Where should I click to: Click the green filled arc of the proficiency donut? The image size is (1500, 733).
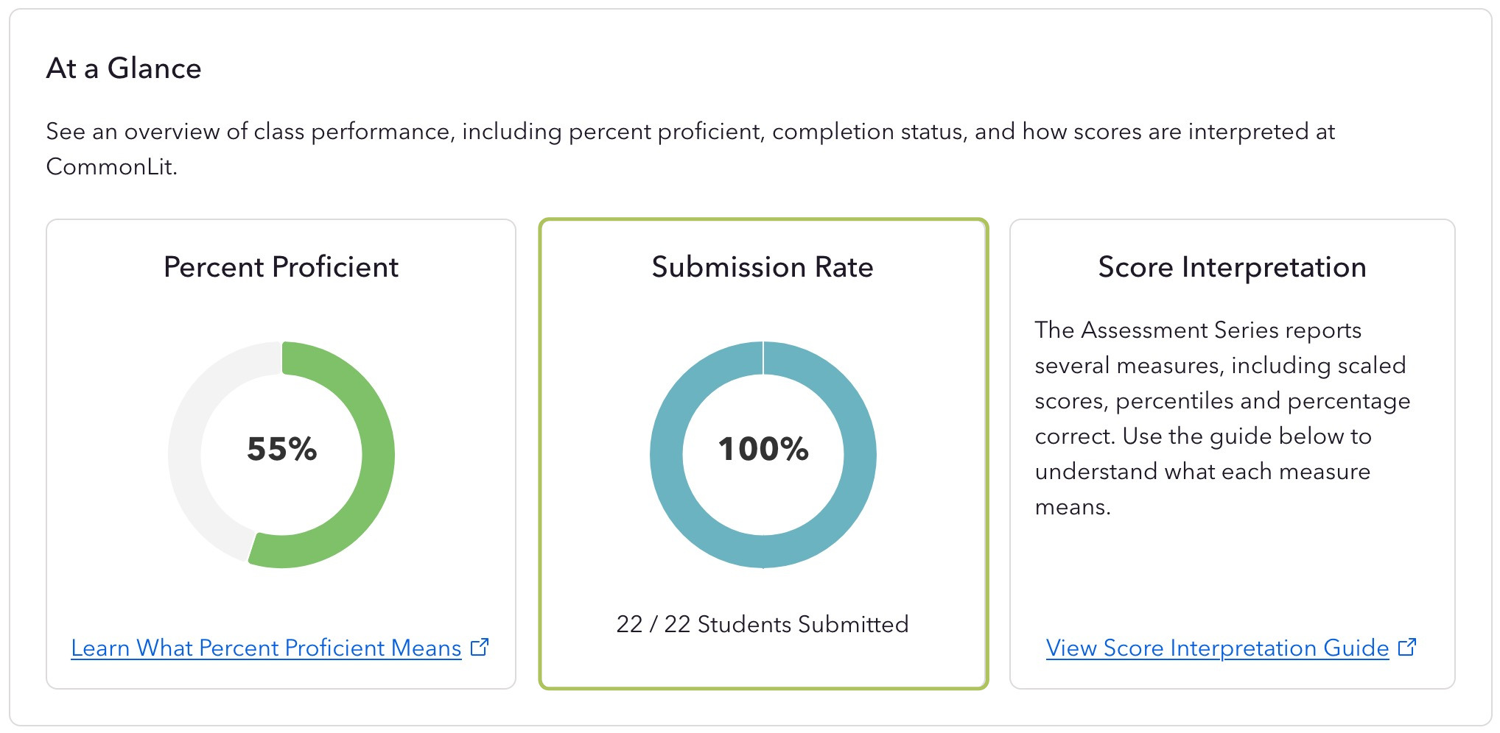[377, 455]
